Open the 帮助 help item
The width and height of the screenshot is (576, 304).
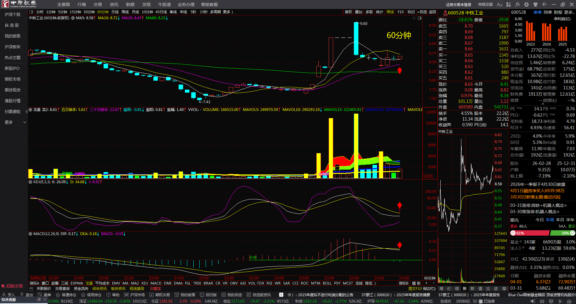click(113, 295)
